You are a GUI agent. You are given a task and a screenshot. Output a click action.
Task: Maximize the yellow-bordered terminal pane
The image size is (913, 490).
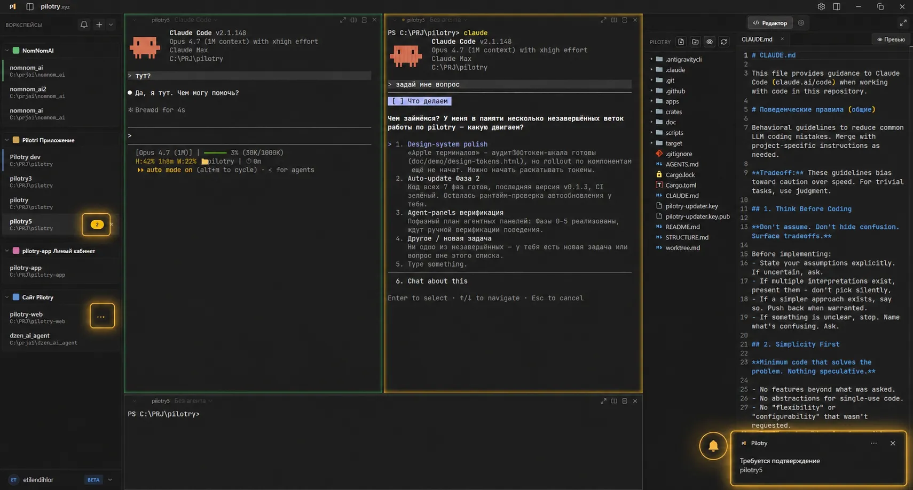tap(603, 20)
